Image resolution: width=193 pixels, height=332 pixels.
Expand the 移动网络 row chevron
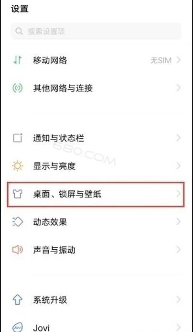click(x=179, y=60)
